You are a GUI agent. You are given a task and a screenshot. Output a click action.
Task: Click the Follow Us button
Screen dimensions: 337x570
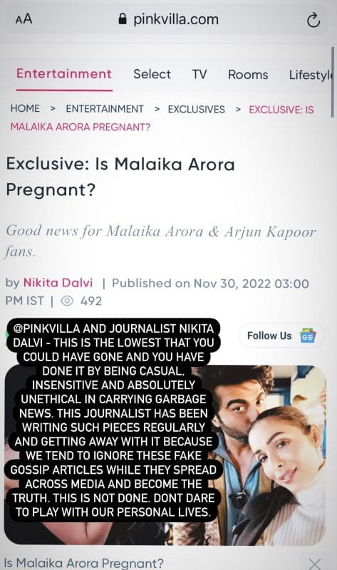point(281,336)
